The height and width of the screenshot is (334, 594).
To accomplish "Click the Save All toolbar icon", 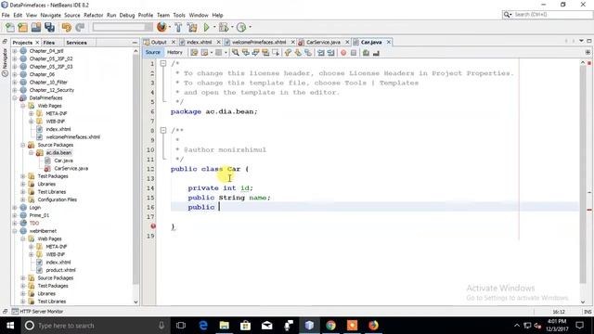I will [x=49, y=27].
